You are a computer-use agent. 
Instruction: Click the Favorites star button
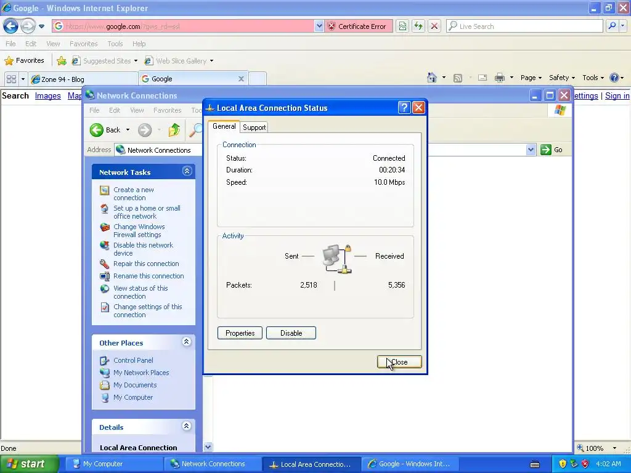(x=25, y=61)
